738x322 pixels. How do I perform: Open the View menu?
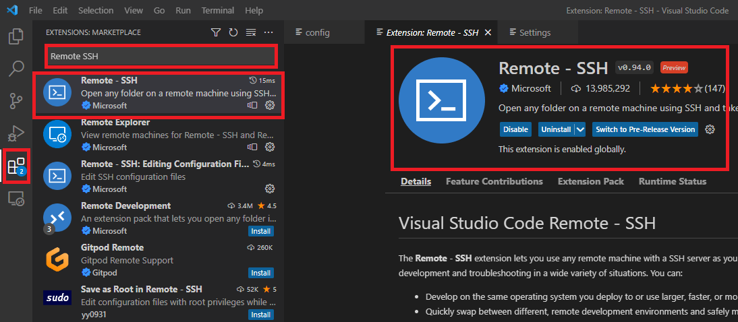point(134,10)
